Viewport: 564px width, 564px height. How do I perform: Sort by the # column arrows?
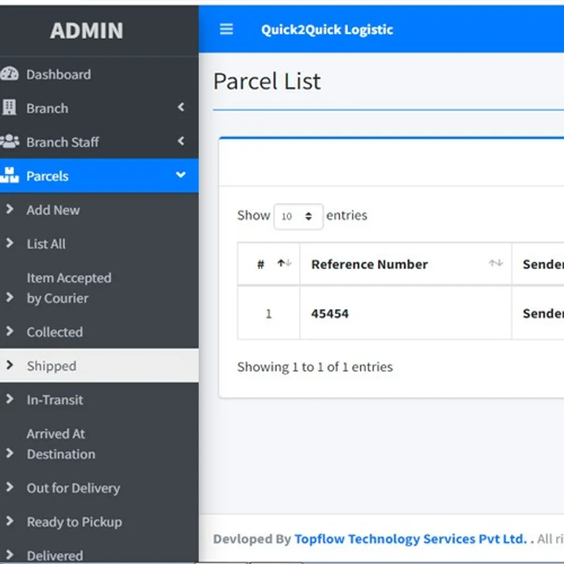[x=285, y=264]
